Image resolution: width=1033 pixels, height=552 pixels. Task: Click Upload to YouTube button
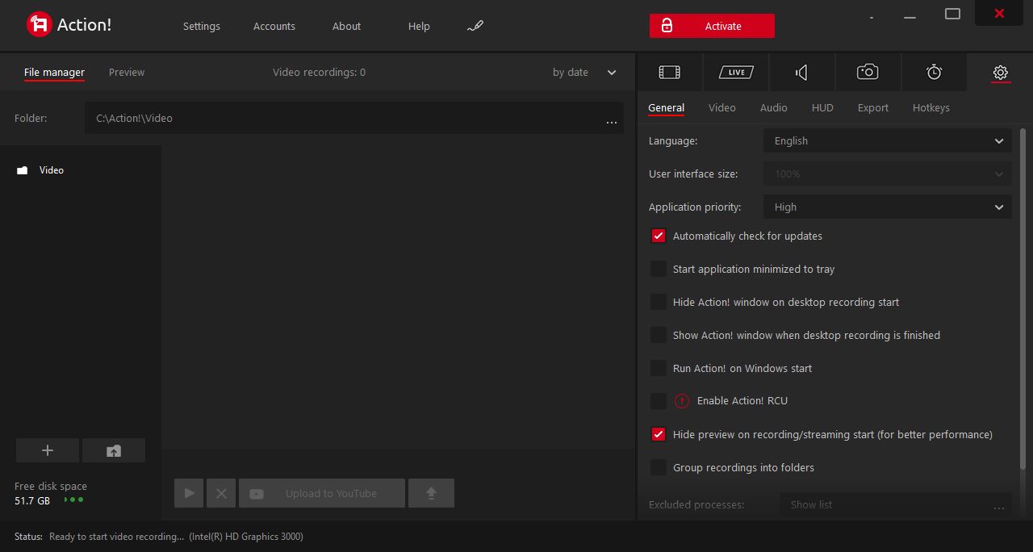[x=322, y=493]
